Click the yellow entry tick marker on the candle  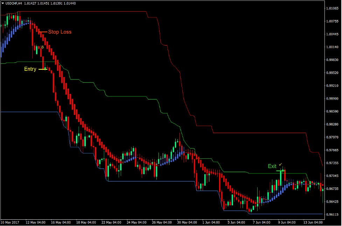(43, 69)
